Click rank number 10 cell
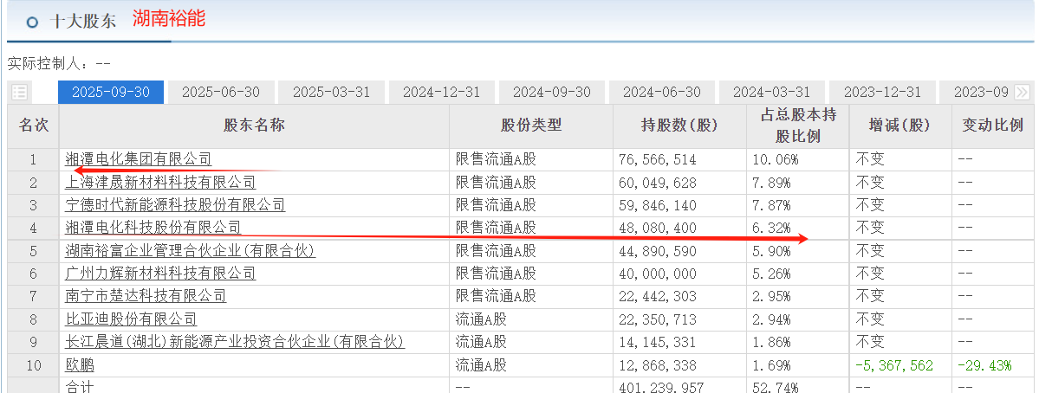Image resolution: width=1039 pixels, height=393 pixels. click(x=33, y=365)
